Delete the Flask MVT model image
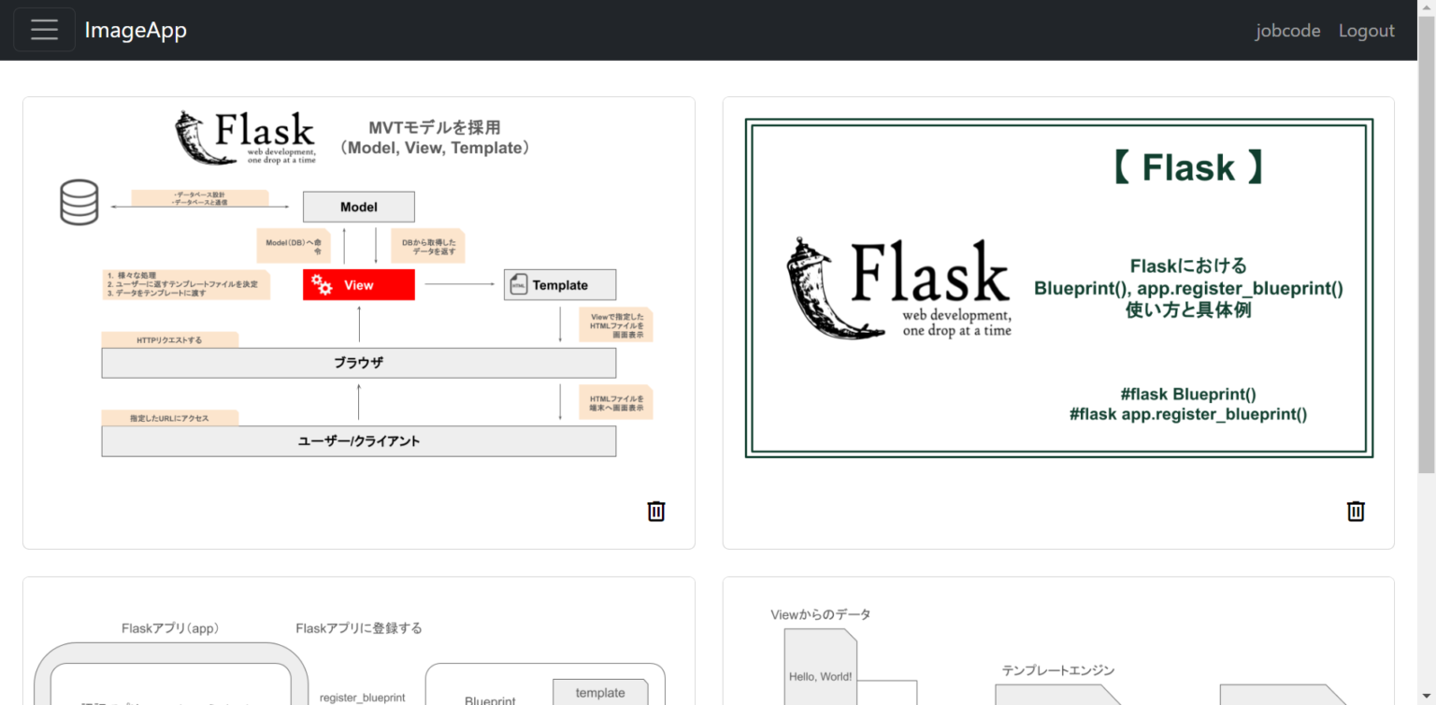Image resolution: width=1436 pixels, height=705 pixels. [x=656, y=511]
